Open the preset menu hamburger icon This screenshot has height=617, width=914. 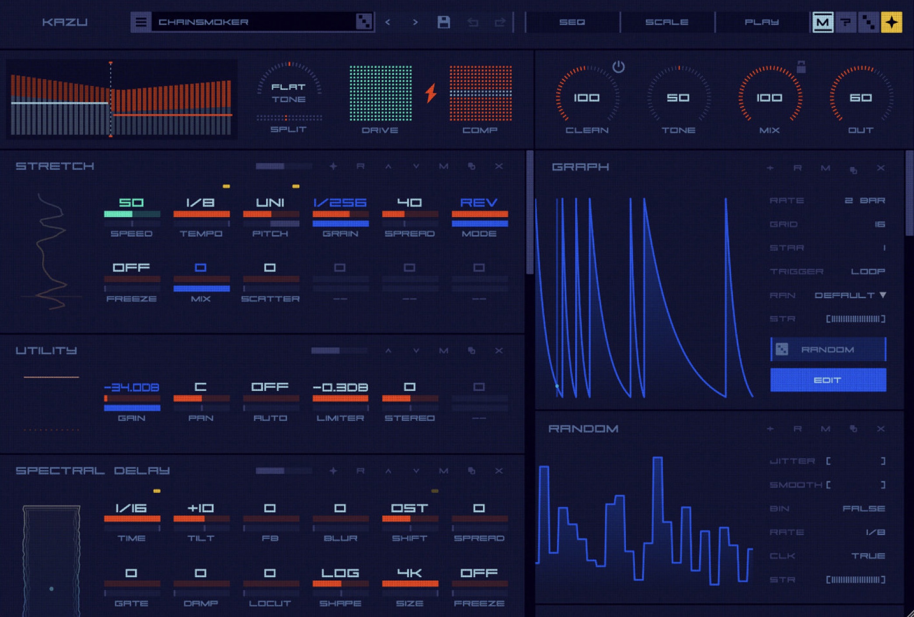(x=141, y=22)
